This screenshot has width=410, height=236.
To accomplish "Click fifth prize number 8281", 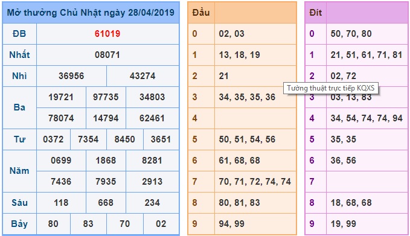I will pyautogui.click(x=152, y=161).
